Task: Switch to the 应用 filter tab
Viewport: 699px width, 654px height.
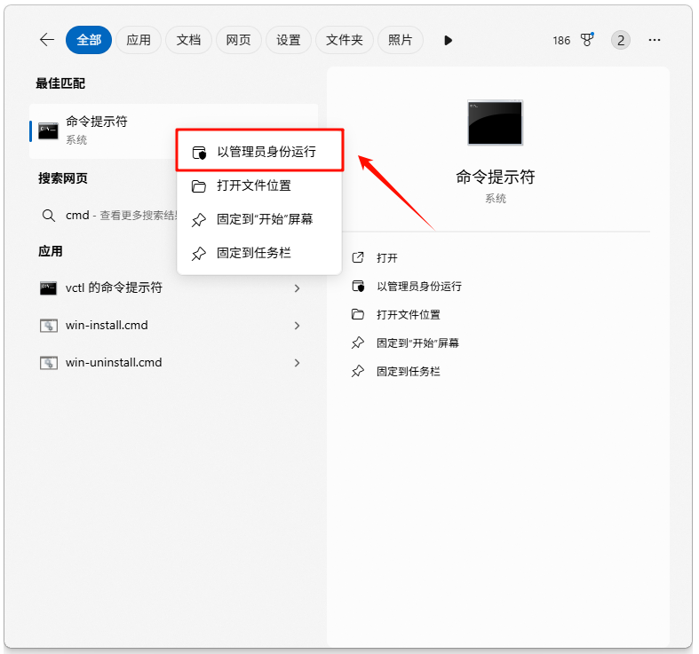Action: (x=139, y=40)
